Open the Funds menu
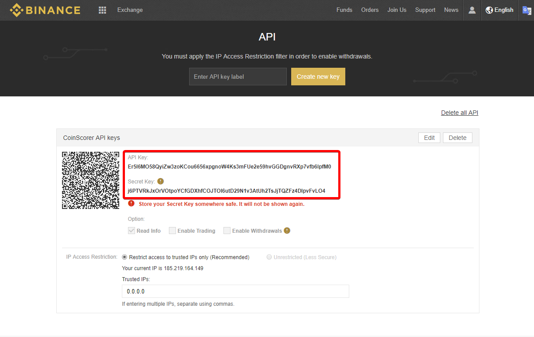Viewport: 534px width, 337px height. (344, 10)
